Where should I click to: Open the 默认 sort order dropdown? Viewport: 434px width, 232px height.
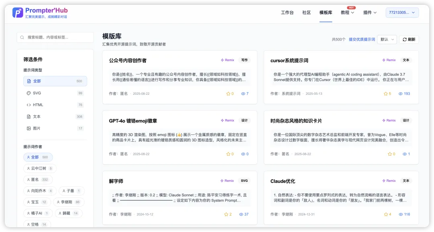click(x=387, y=39)
